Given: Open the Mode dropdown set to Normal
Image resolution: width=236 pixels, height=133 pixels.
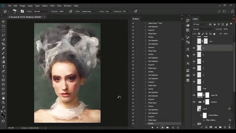Looking at the screenshot, I should [x=41, y=11].
